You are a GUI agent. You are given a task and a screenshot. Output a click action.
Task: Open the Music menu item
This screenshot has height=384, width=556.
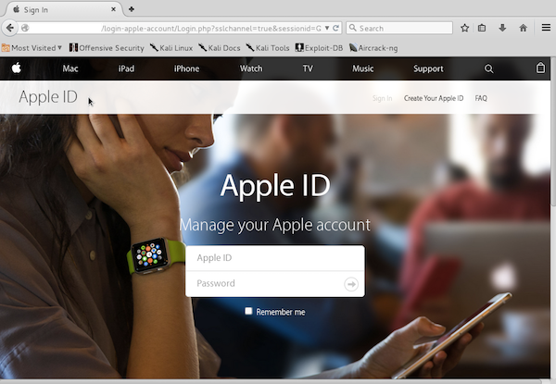(x=362, y=68)
